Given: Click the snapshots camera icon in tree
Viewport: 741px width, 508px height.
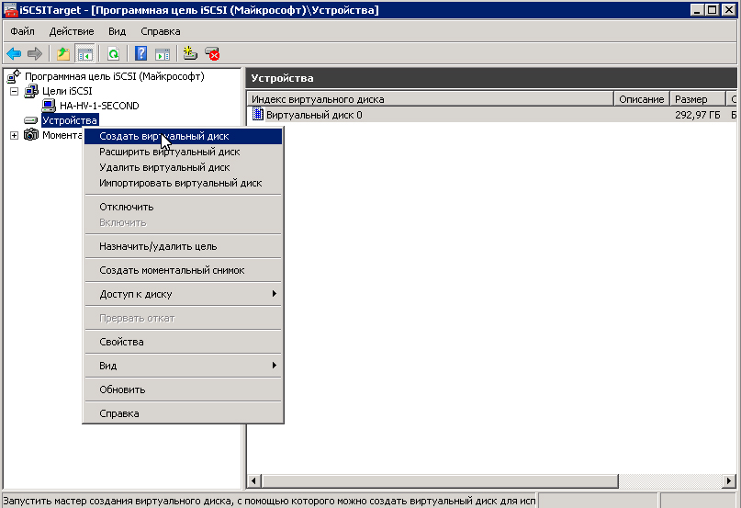Looking at the screenshot, I should coord(31,135).
